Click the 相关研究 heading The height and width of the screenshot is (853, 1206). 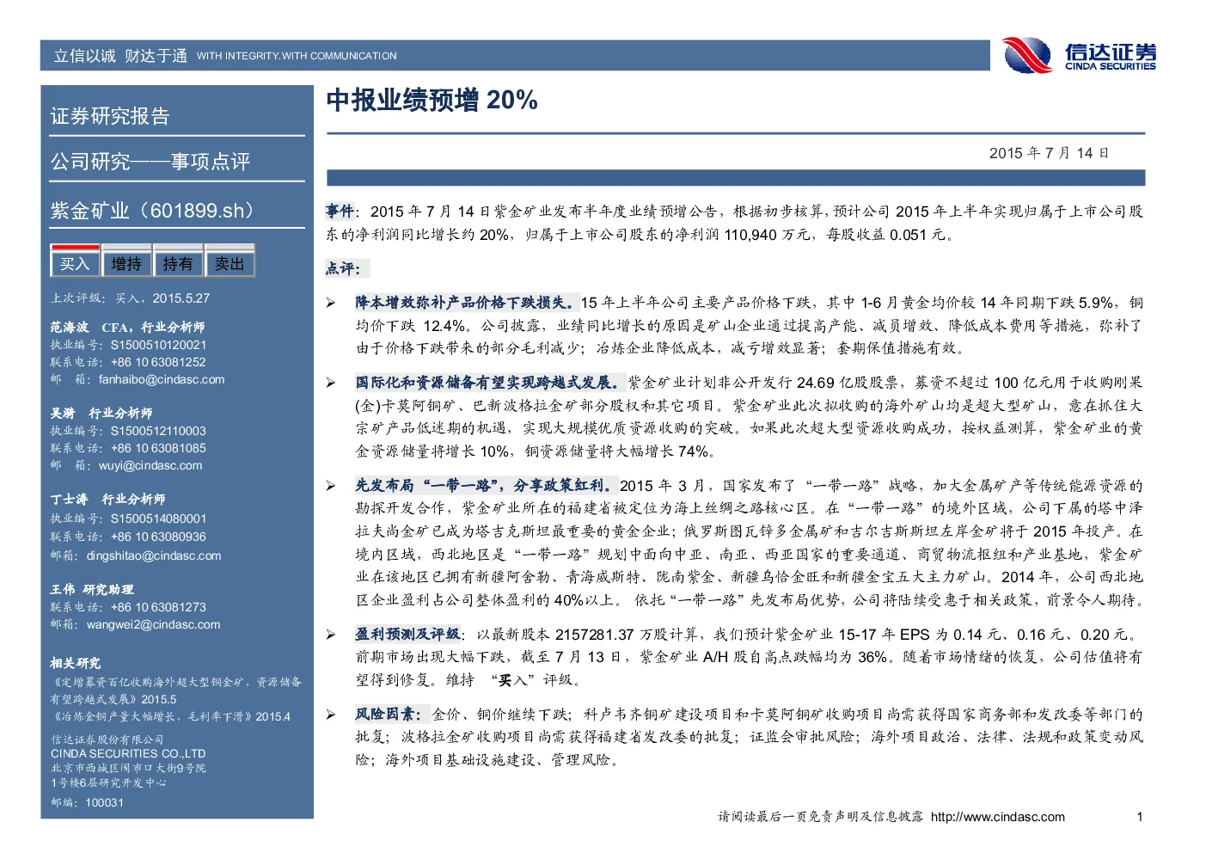[x=76, y=663]
